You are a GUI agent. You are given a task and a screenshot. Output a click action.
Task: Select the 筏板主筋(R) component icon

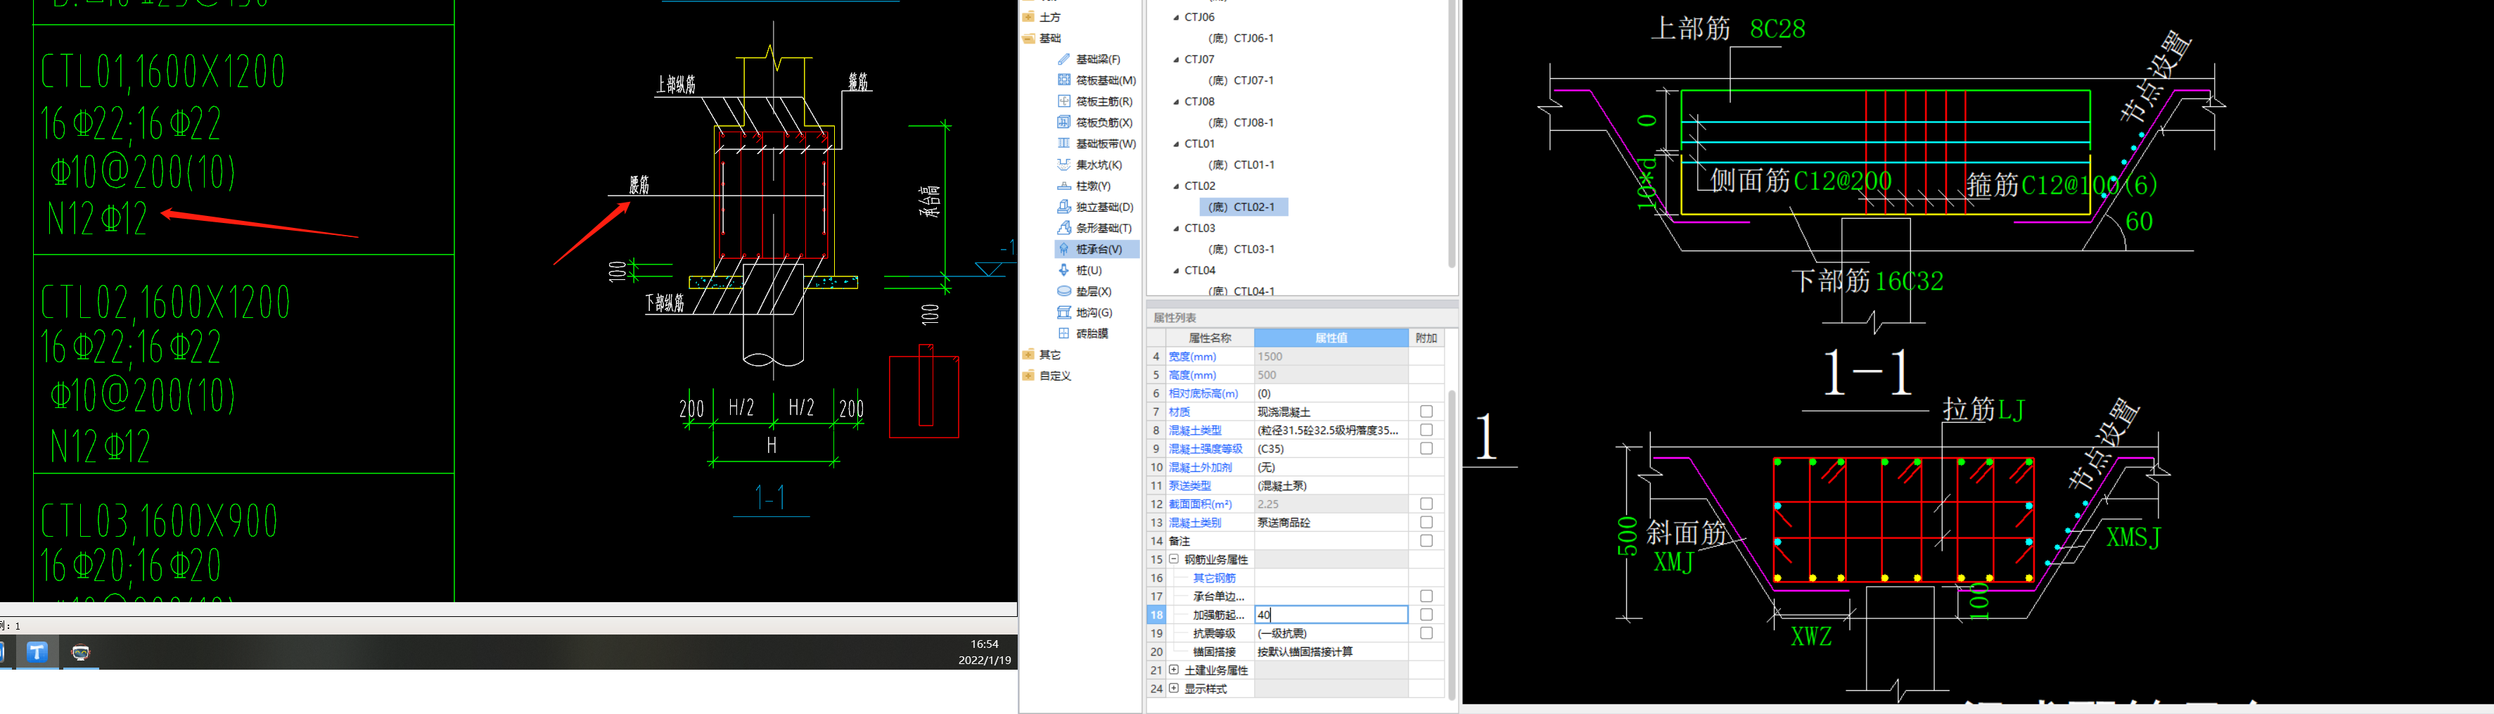coord(1064,102)
